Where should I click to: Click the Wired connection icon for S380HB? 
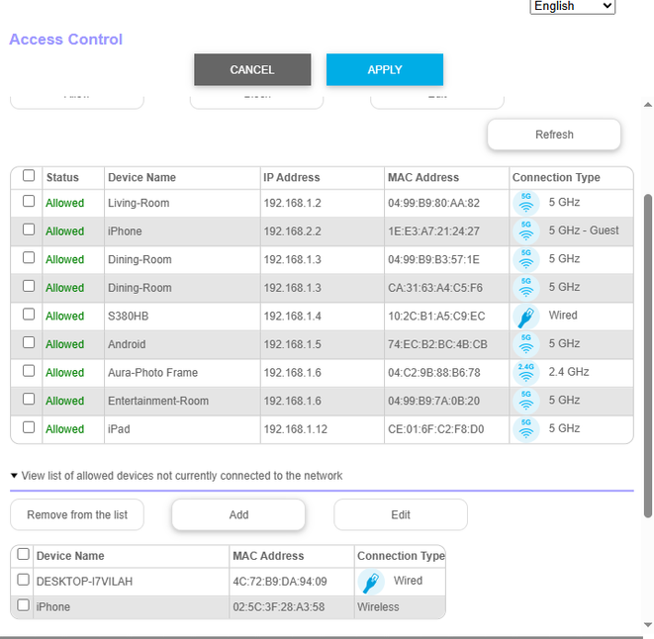click(526, 317)
